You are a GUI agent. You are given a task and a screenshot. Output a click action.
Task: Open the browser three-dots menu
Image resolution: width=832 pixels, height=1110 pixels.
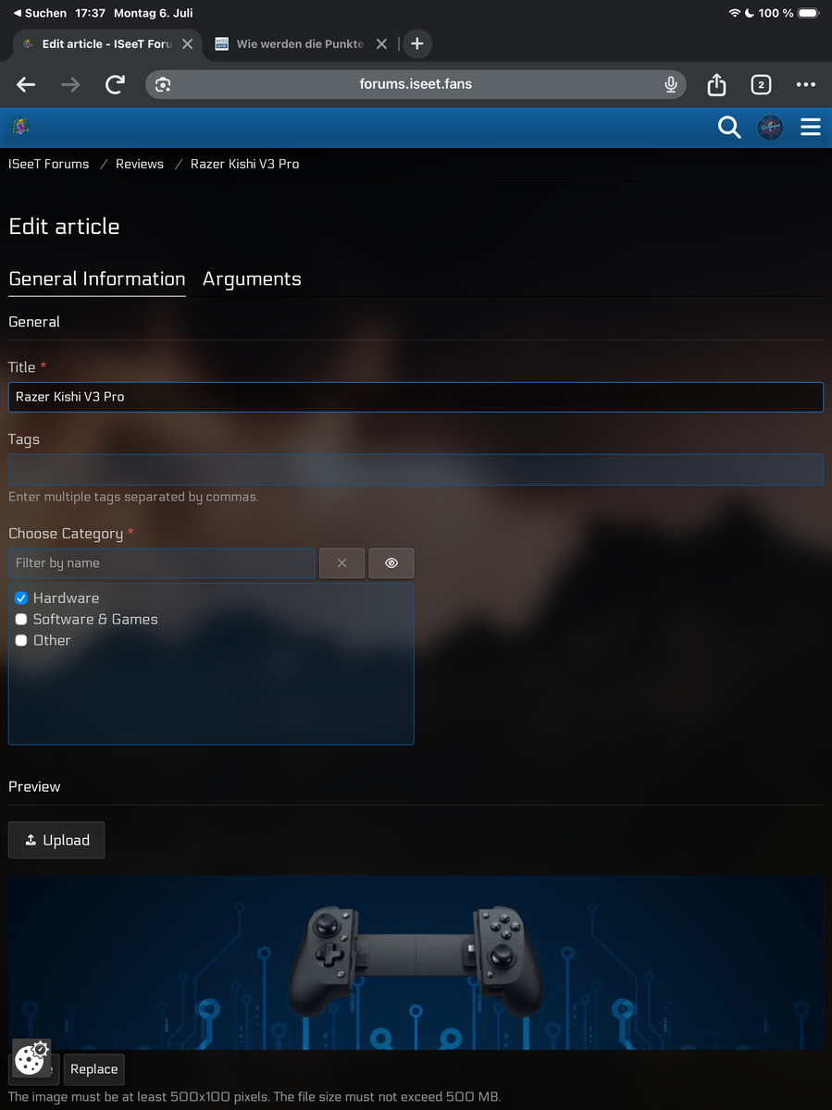(806, 84)
